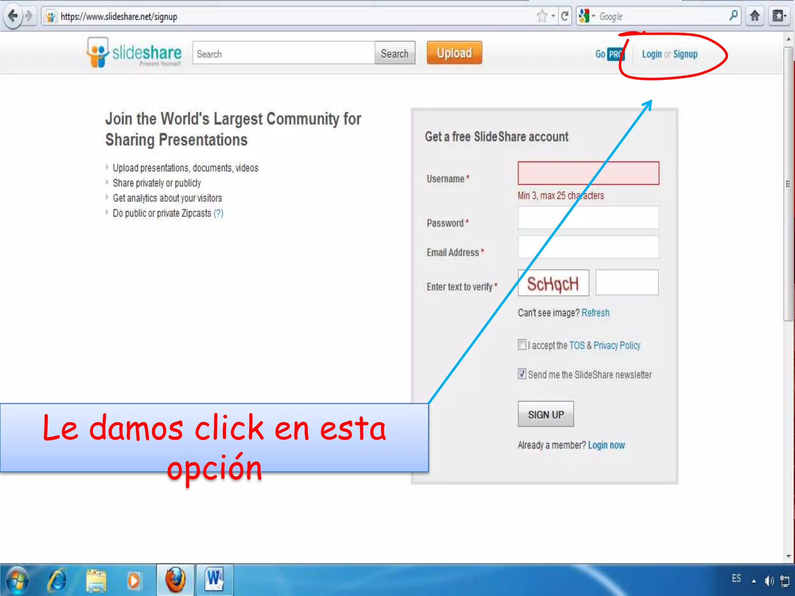Click the orange Upload button
Screen dimensions: 795x596
click(x=454, y=53)
